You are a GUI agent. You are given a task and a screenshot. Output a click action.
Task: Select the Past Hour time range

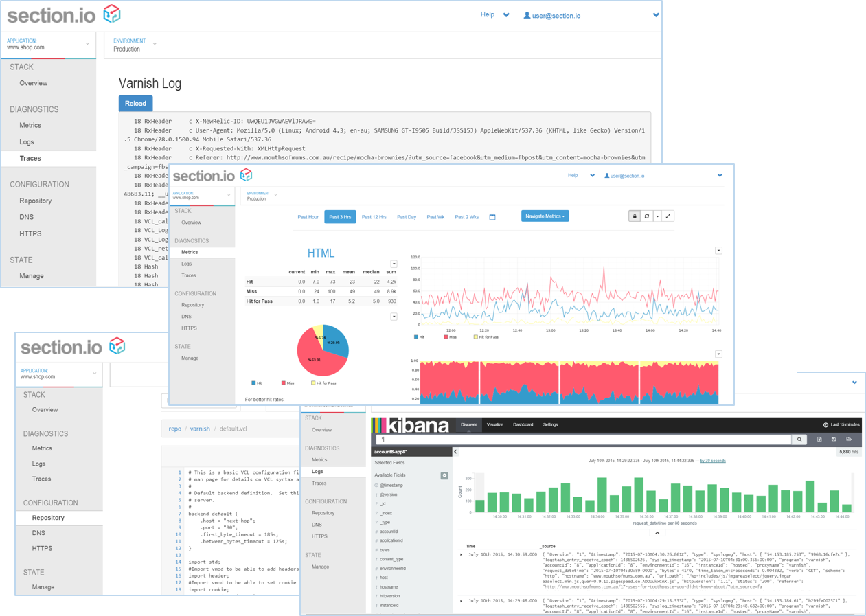click(x=308, y=217)
